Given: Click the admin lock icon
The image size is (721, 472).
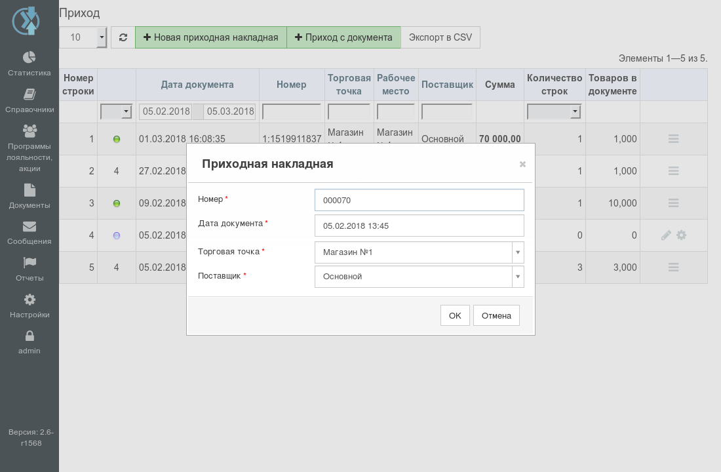Looking at the screenshot, I should (29, 336).
